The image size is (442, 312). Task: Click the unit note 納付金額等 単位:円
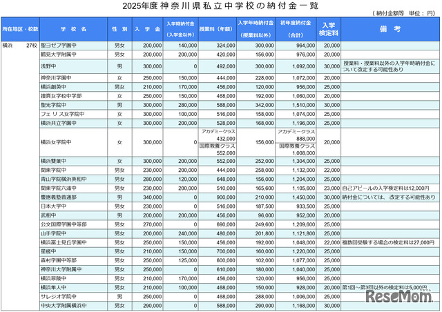tap(403, 13)
